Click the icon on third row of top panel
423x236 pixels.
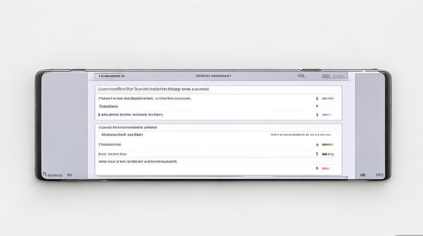(x=317, y=115)
